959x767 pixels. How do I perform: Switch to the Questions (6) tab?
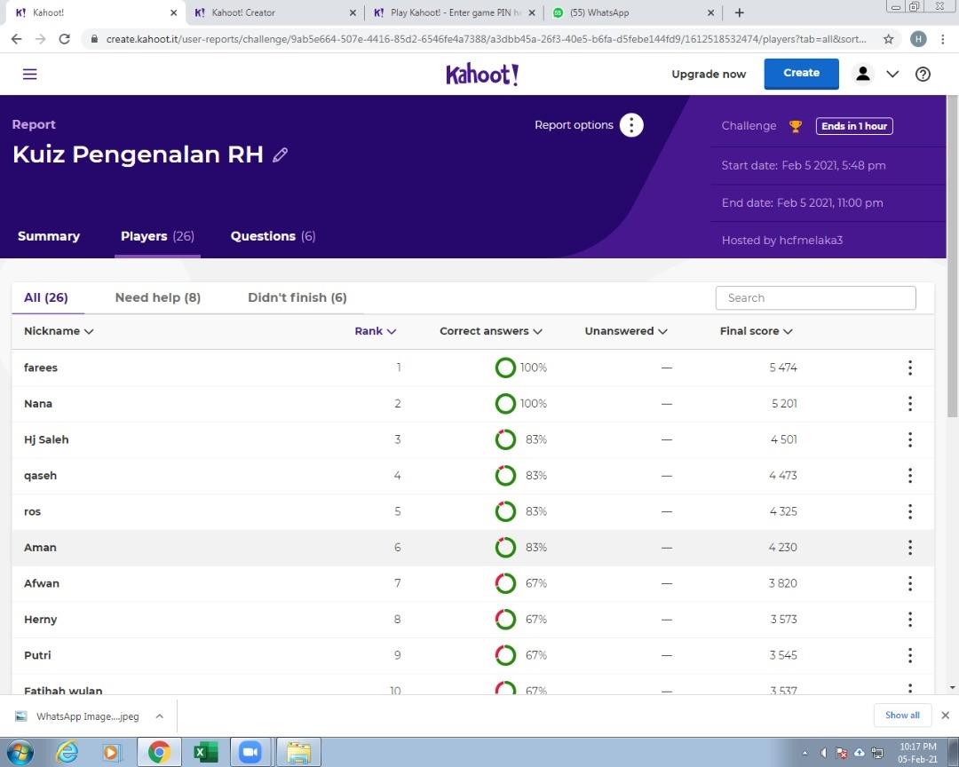[273, 236]
